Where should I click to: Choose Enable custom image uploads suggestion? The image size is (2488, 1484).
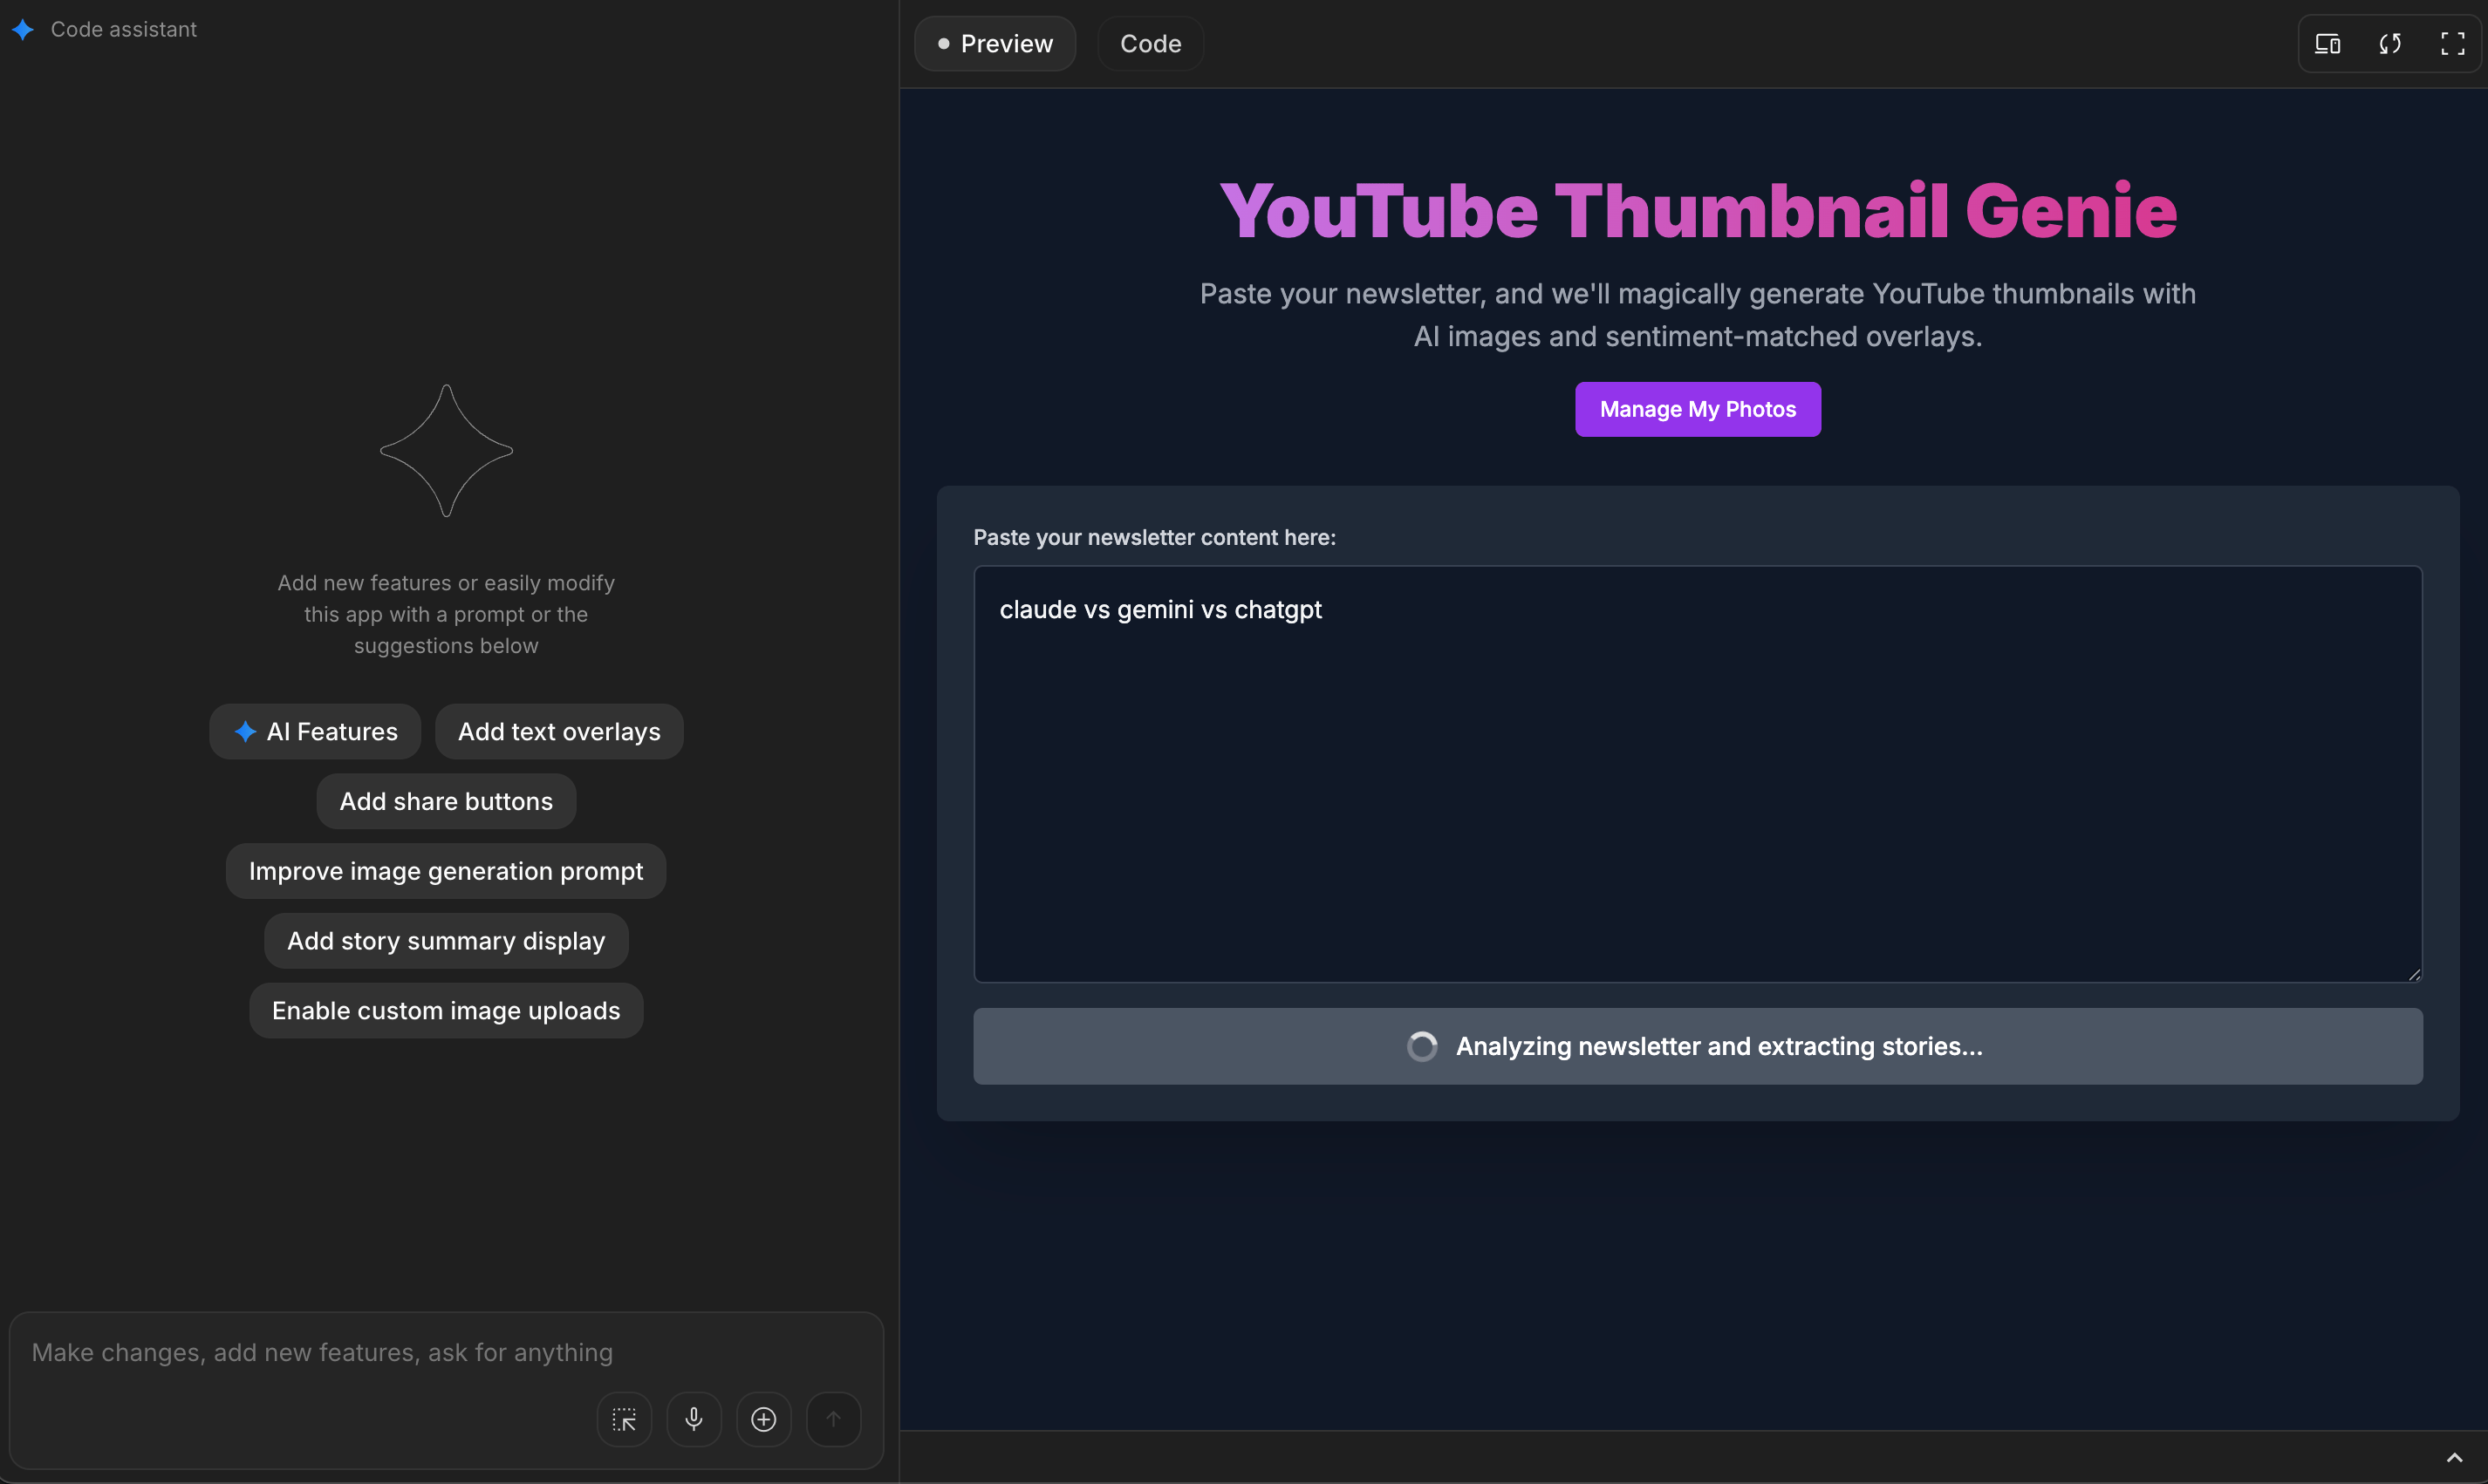(446, 1011)
